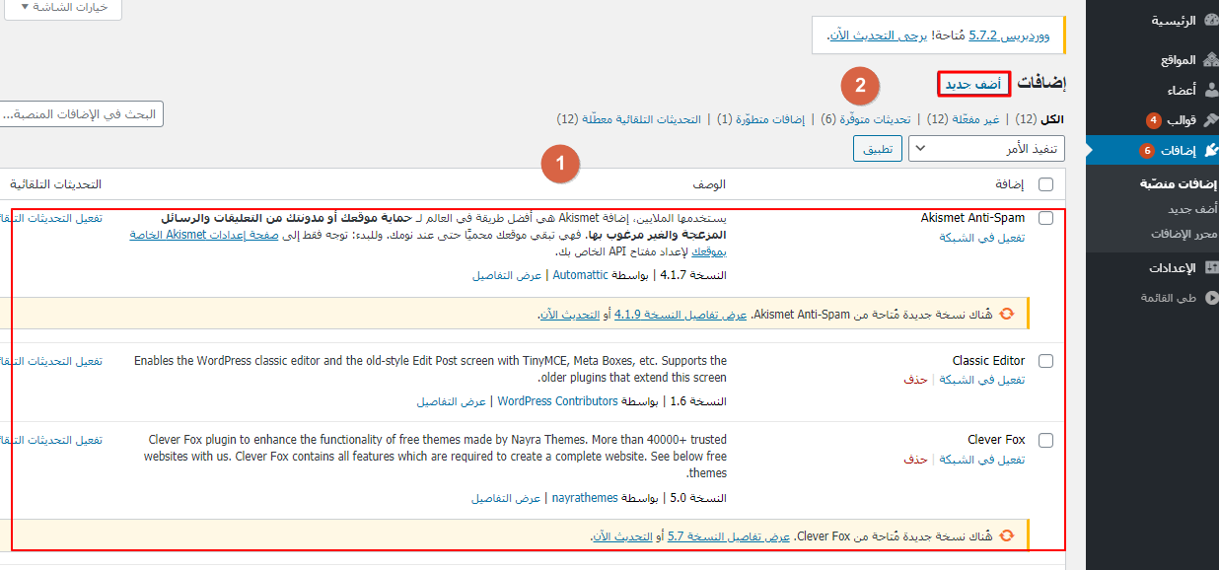
Task: Click the themes update badge showing 4
Action: coord(1153,120)
